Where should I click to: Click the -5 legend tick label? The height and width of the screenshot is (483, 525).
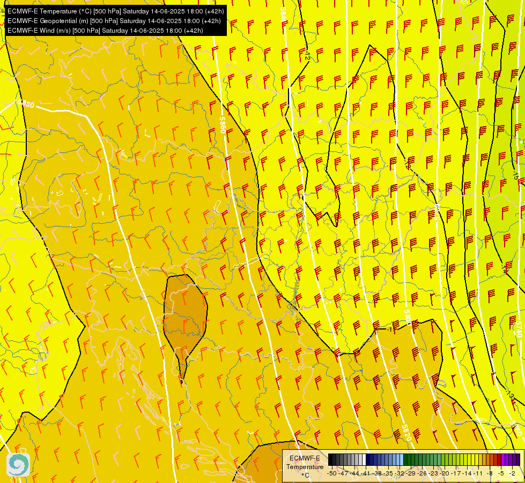coord(501,474)
